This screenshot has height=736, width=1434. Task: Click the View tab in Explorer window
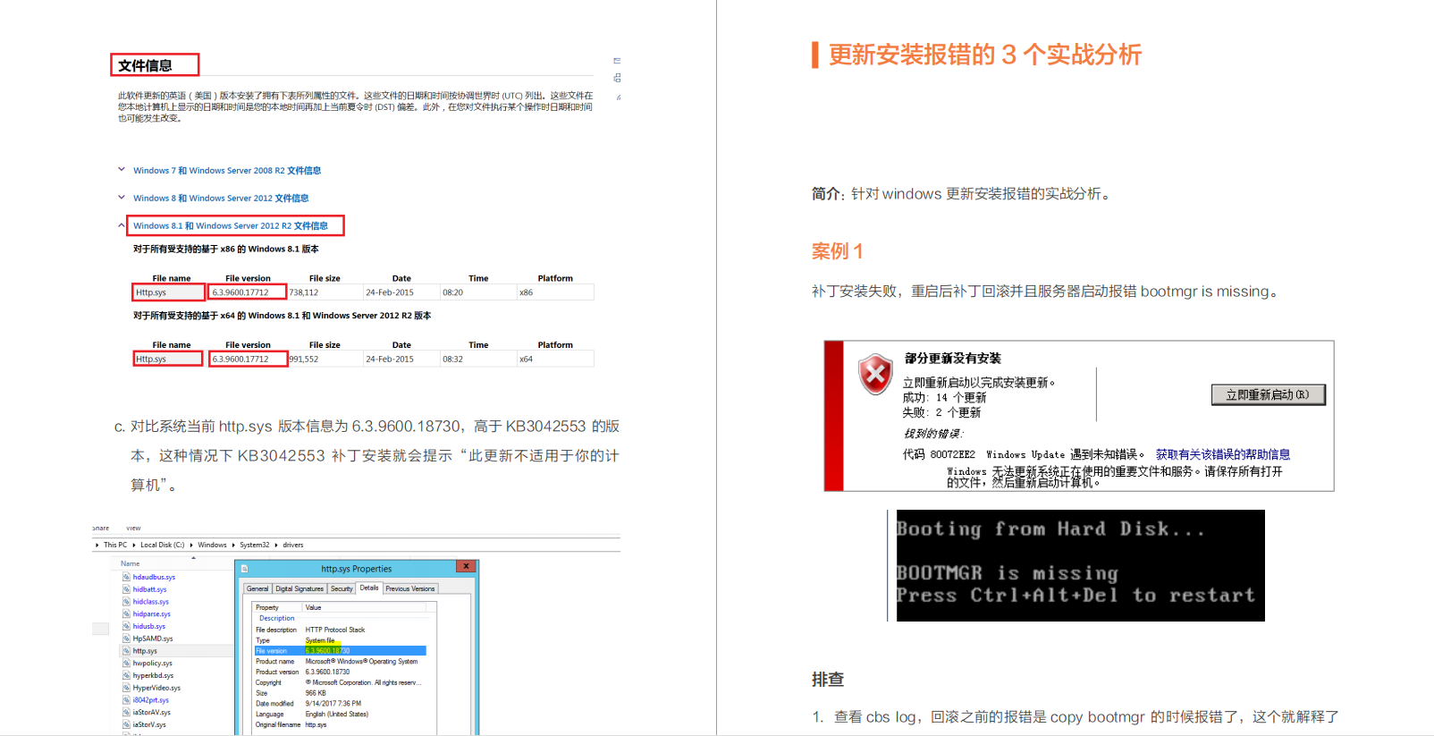pos(133,529)
